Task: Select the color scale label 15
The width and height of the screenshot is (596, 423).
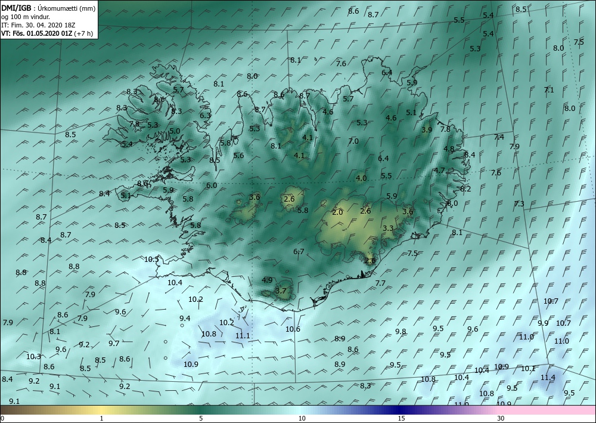Action: [401, 418]
